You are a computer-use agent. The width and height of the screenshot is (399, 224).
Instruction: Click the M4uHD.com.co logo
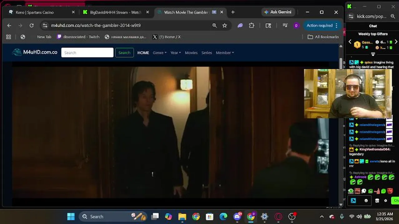35,52
